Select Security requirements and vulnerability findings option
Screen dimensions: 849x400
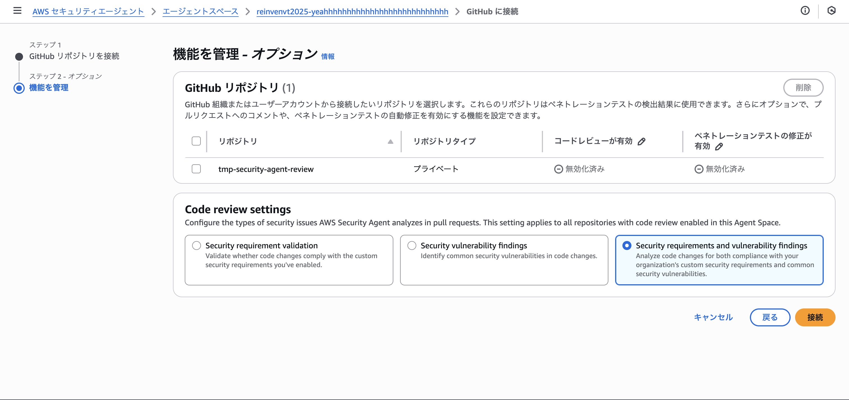point(627,246)
